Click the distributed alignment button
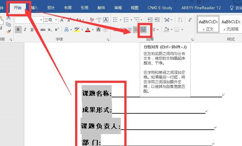242x146 pixels. coord(143,29)
